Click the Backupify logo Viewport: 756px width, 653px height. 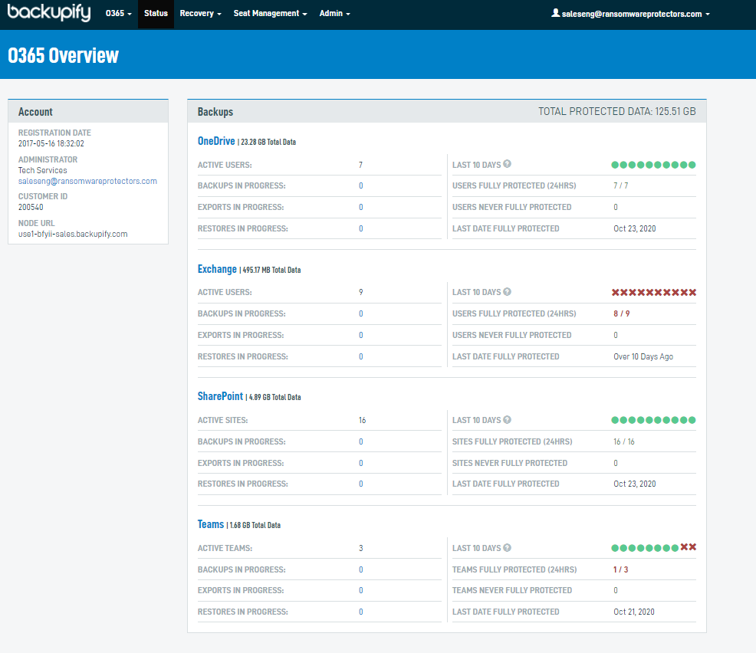(49, 14)
